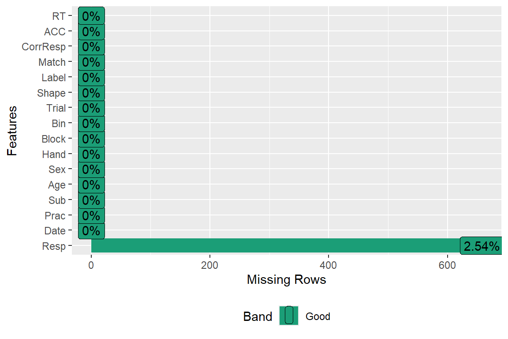Select the Sex feature axis label

tap(57, 169)
